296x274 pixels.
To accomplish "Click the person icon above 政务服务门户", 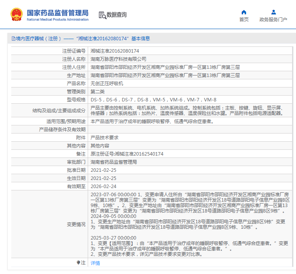I will [273, 12].
